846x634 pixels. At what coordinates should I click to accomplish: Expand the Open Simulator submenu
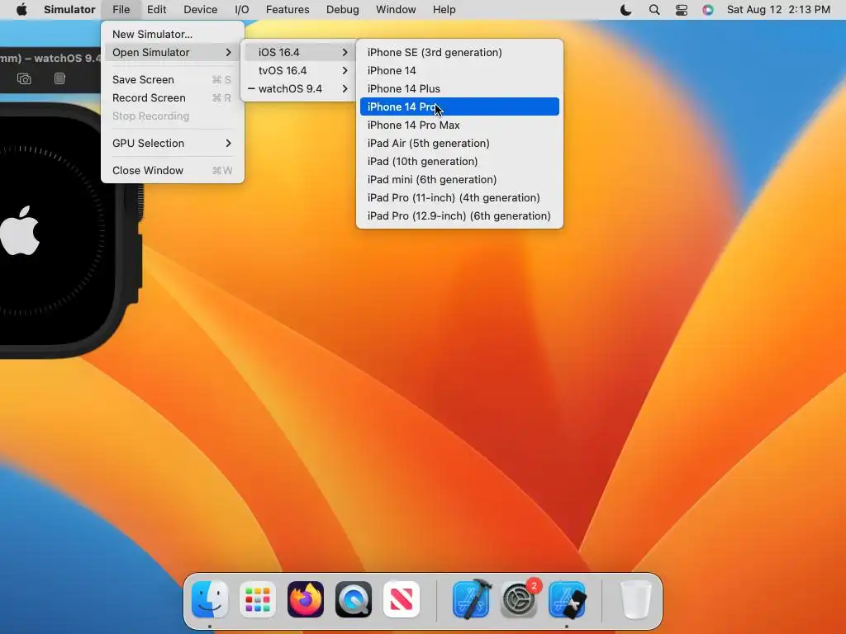172,52
